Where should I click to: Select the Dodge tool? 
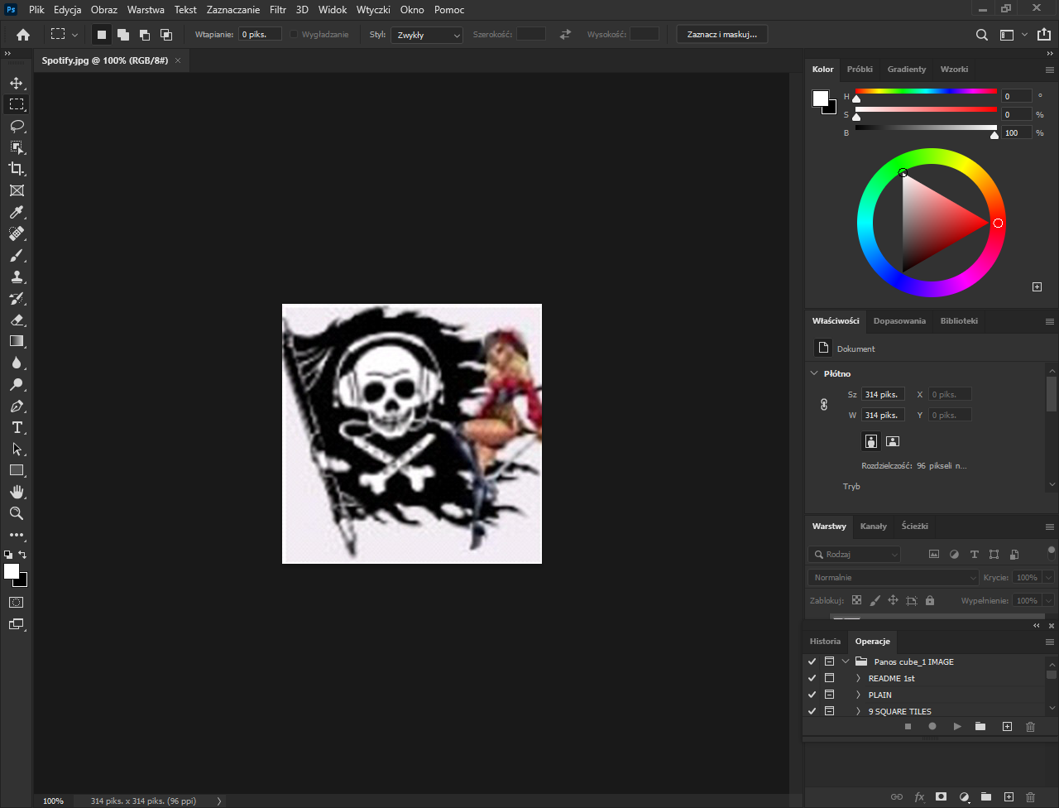[x=17, y=384]
